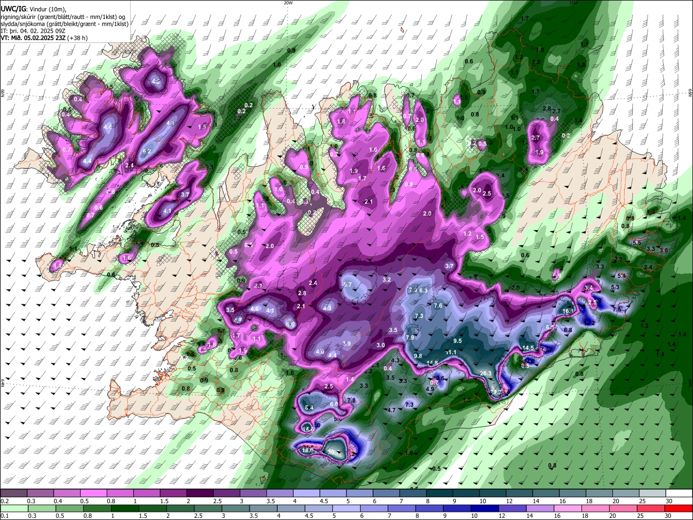
Task: Click upper legend swatch between 4 and 4.5
Action: pyautogui.click(x=306, y=493)
